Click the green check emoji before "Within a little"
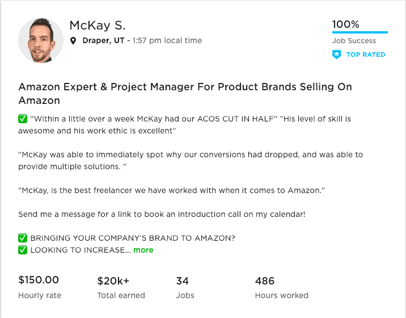 pyautogui.click(x=23, y=119)
